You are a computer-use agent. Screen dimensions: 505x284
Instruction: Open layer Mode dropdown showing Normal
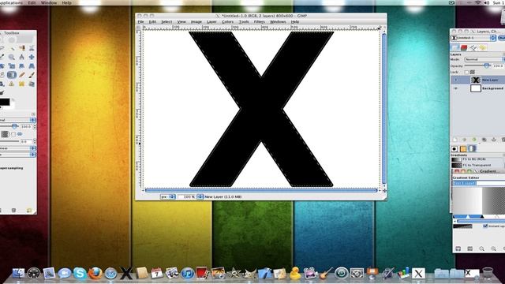coord(484,60)
